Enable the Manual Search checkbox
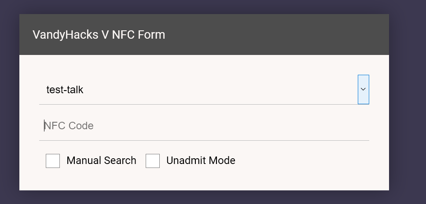This screenshot has width=426, height=204. coord(53,161)
